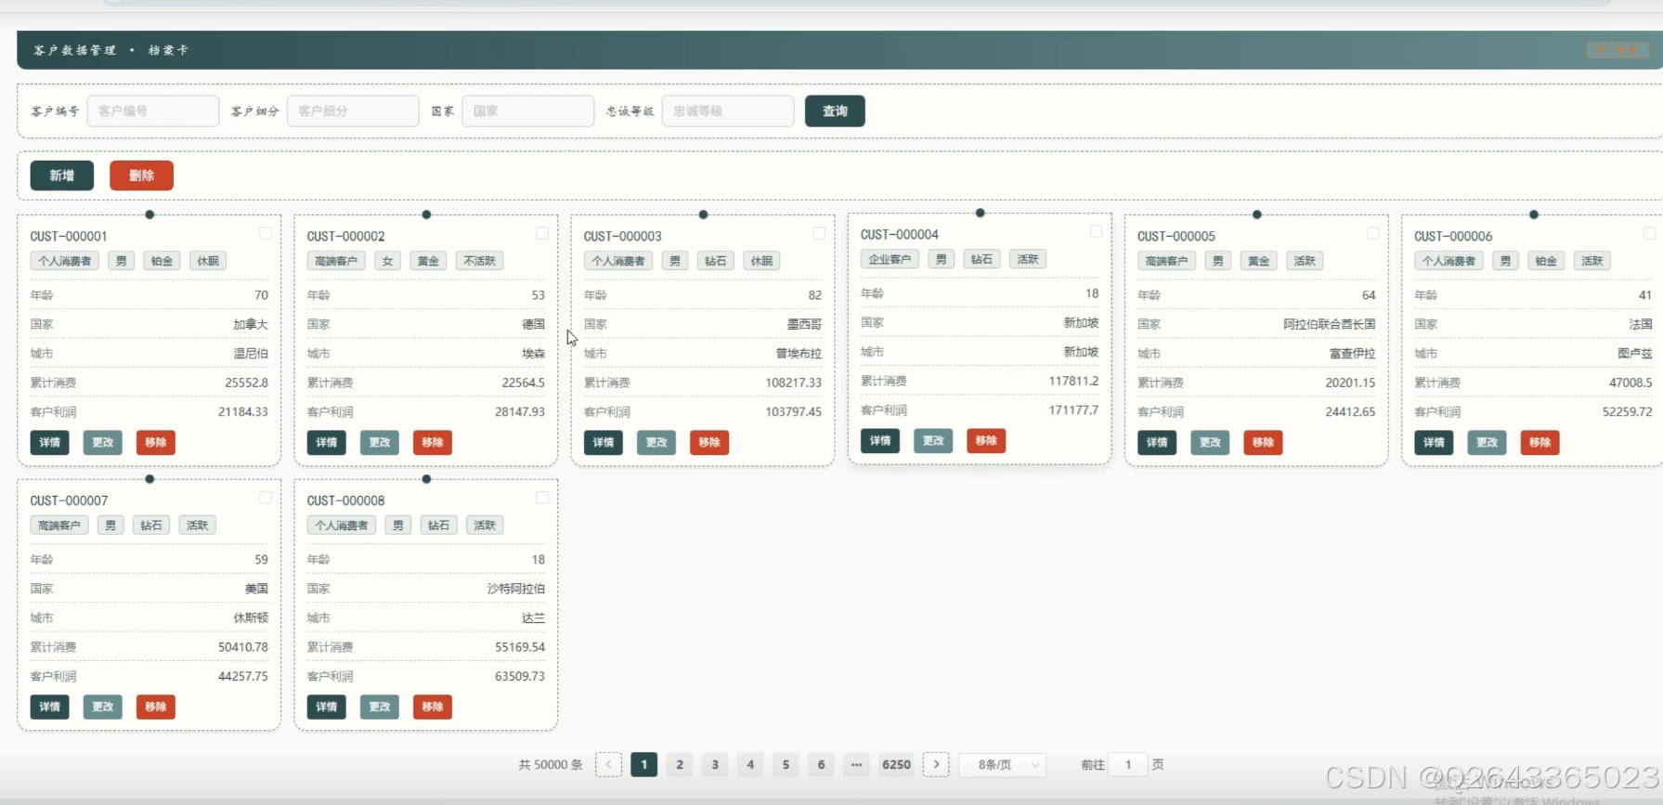Click 移除 on card CUST-000008
The image size is (1663, 805).
(433, 708)
